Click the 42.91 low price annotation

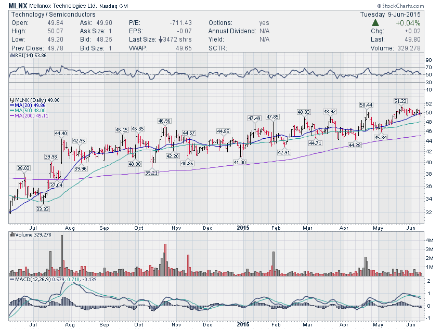[284, 152]
